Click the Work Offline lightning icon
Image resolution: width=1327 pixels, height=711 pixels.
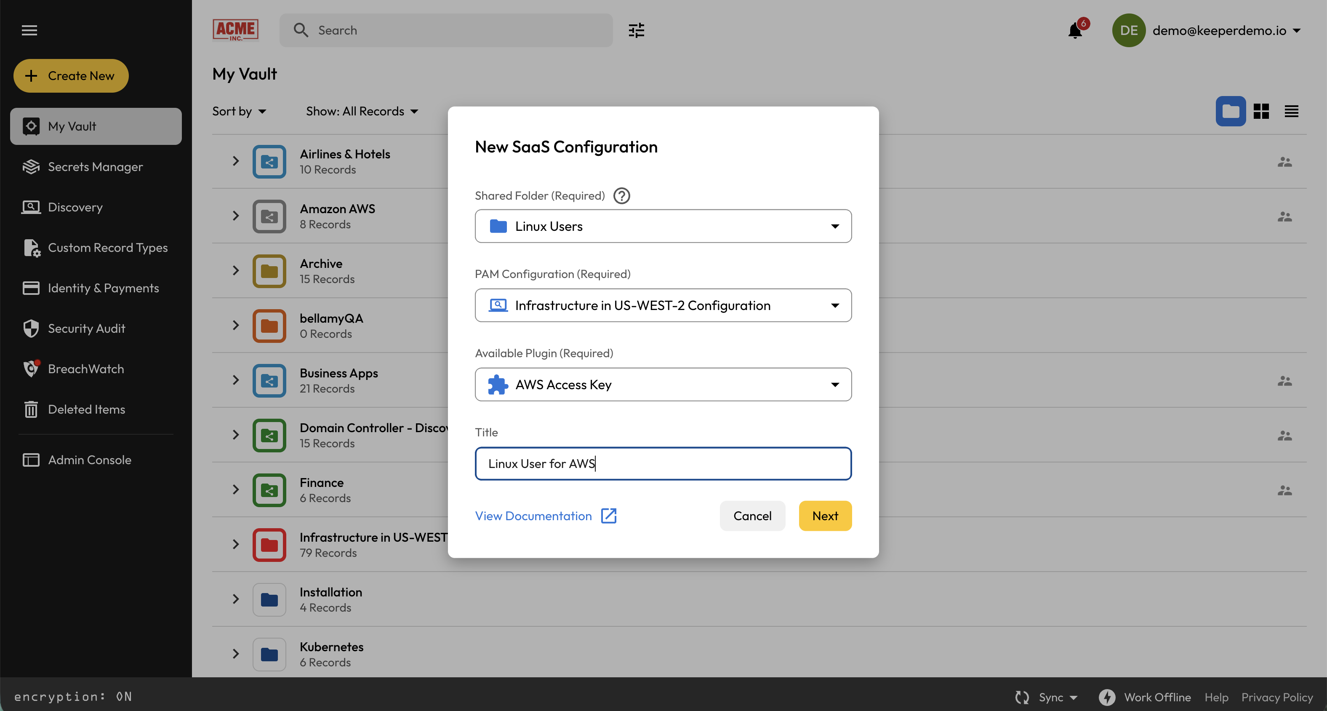1106,697
